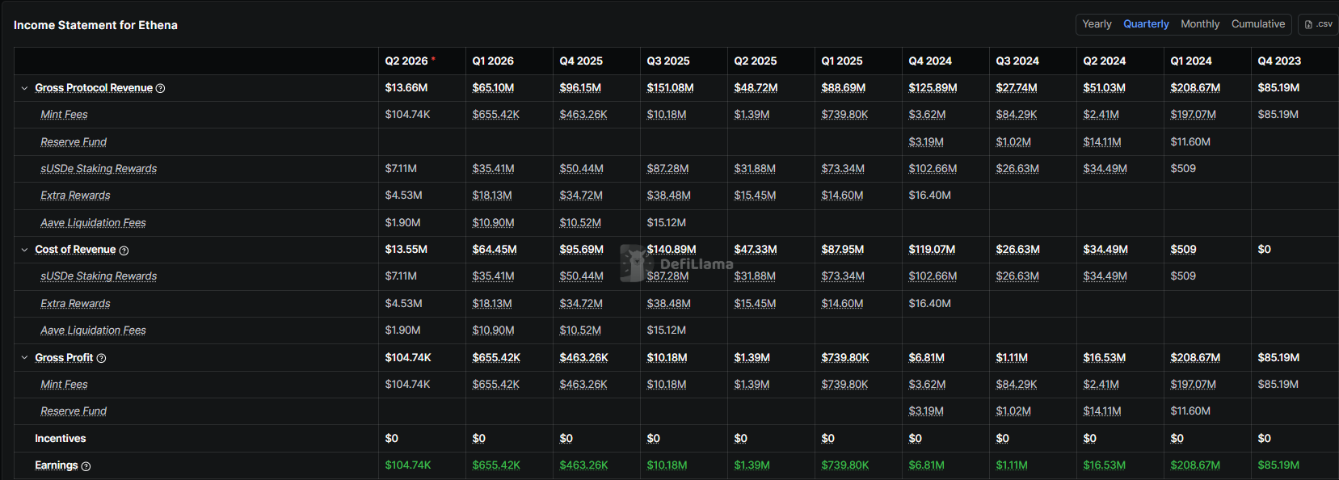Image resolution: width=1339 pixels, height=480 pixels.
Task: Switch to the Monthly breakdown
Action: pyautogui.click(x=1199, y=24)
